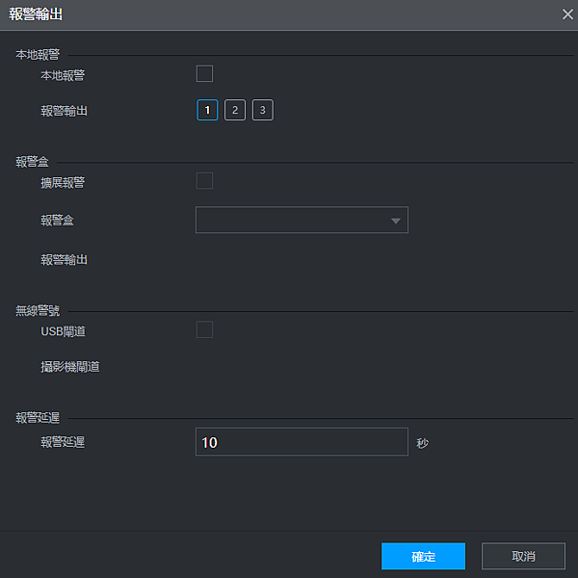Select alarm output channel 1
This screenshot has width=578, height=578.
207,110
